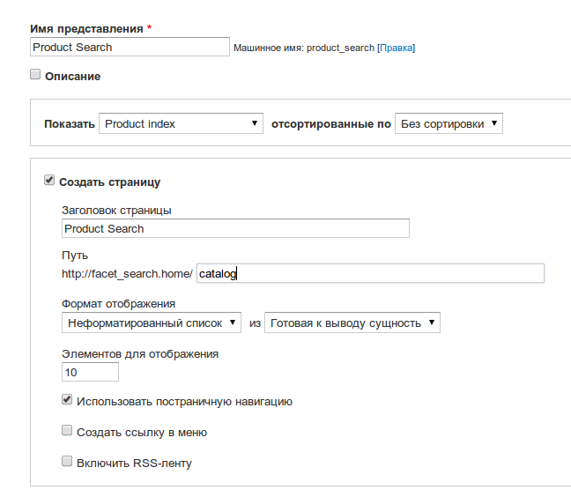Click the Использовать постраничную навигацию label text
The width and height of the screenshot is (571, 497).
(184, 402)
